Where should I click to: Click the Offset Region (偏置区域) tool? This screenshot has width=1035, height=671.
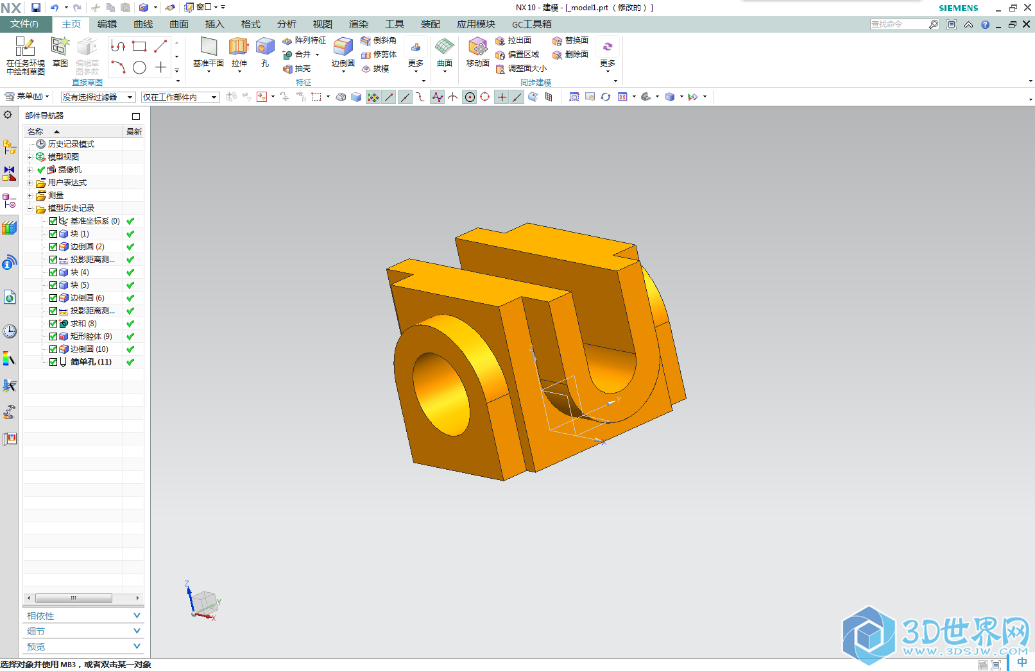coord(517,54)
